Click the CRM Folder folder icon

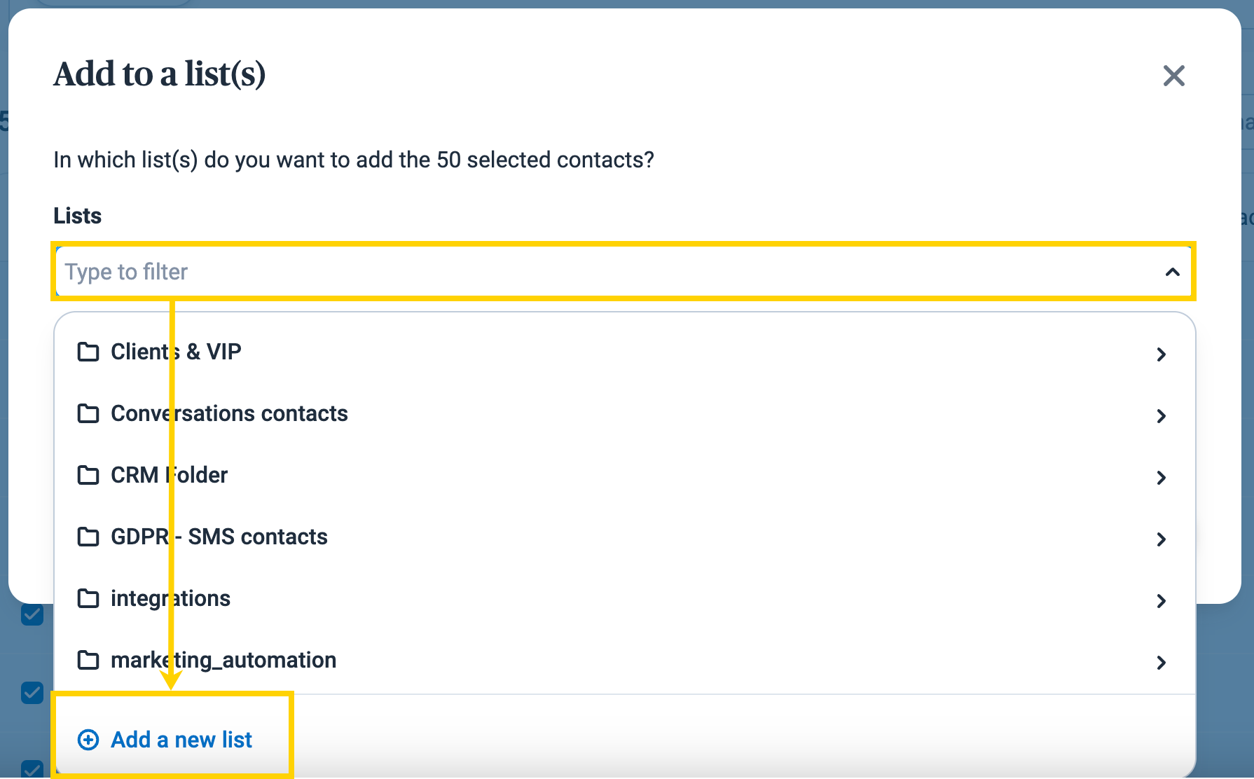tap(88, 475)
